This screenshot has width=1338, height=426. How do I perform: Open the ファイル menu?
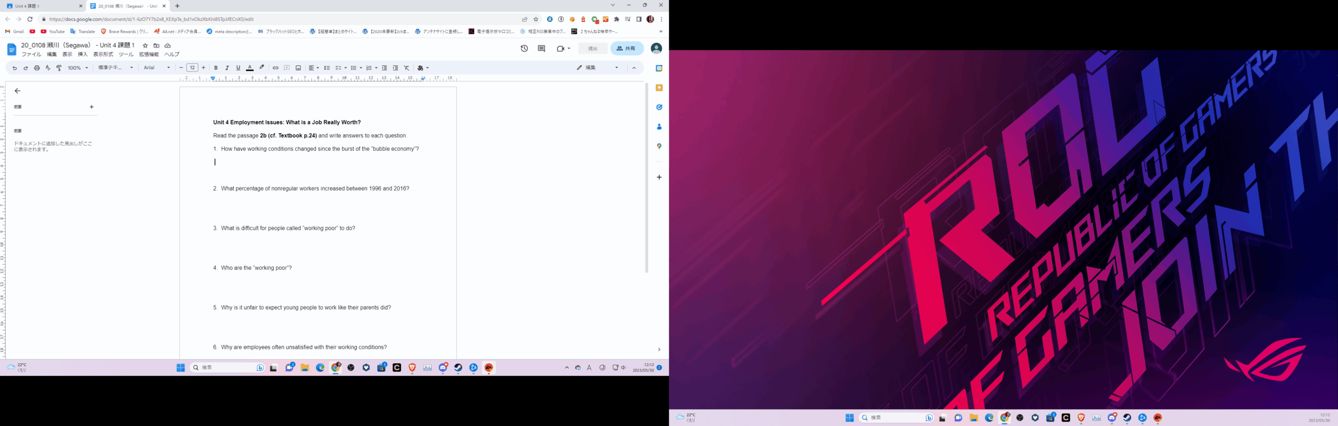coord(31,54)
